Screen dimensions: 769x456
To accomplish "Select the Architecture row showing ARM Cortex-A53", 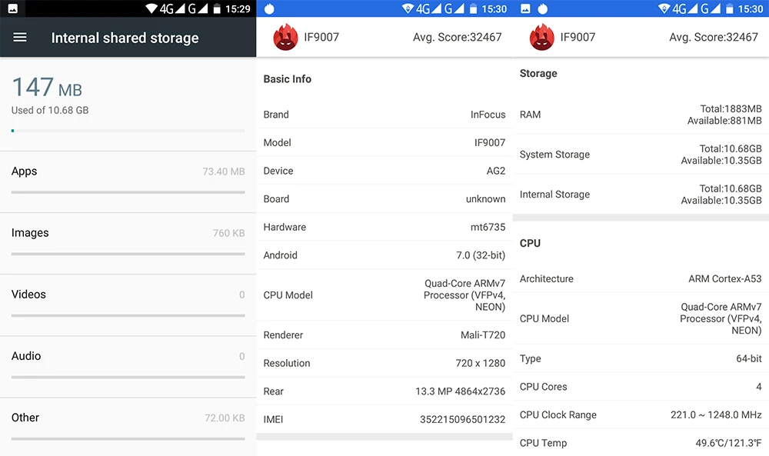I will [x=641, y=278].
